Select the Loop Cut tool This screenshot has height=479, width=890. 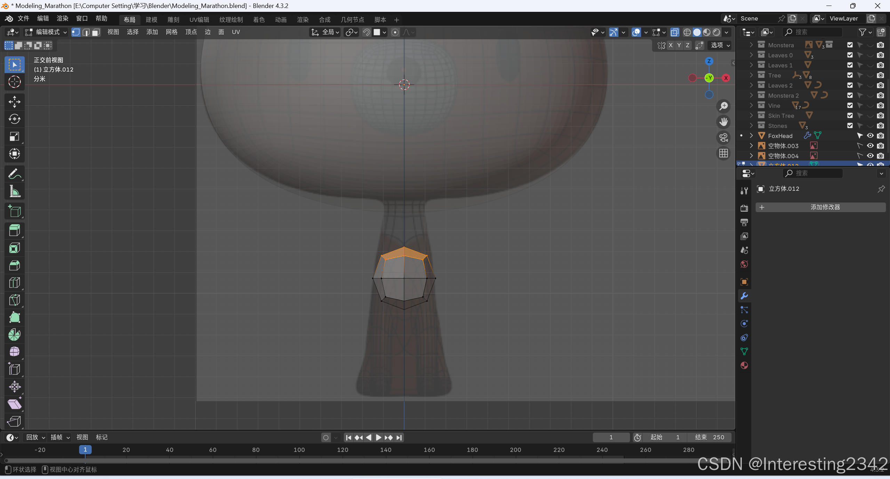click(x=14, y=283)
